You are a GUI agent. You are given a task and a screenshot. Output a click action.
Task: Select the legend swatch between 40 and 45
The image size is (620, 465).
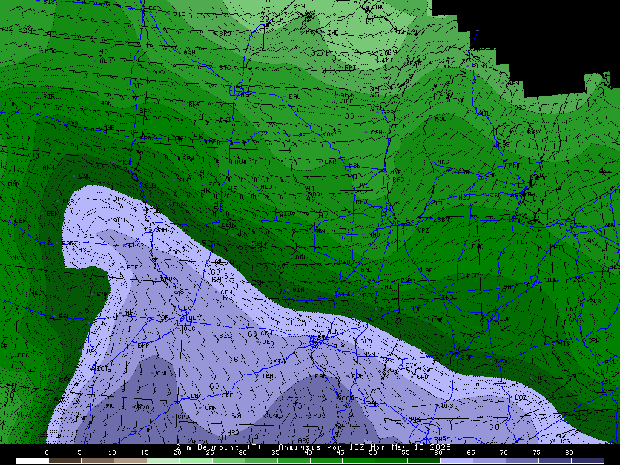point(326,461)
